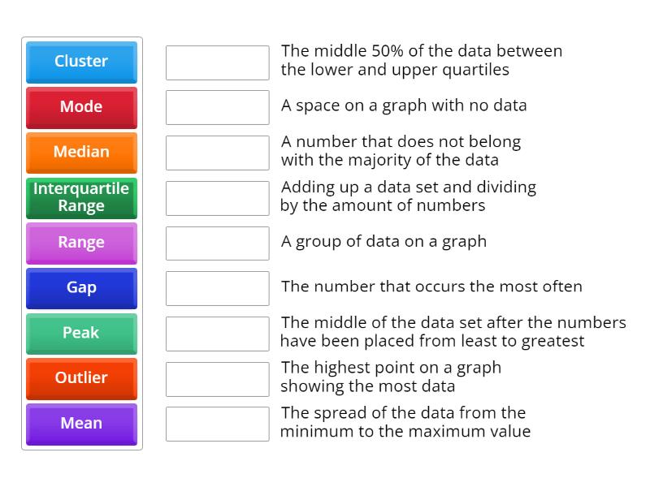Select the Mean term tile
Viewport: 650px width, 487px height.
pyautogui.click(x=81, y=424)
